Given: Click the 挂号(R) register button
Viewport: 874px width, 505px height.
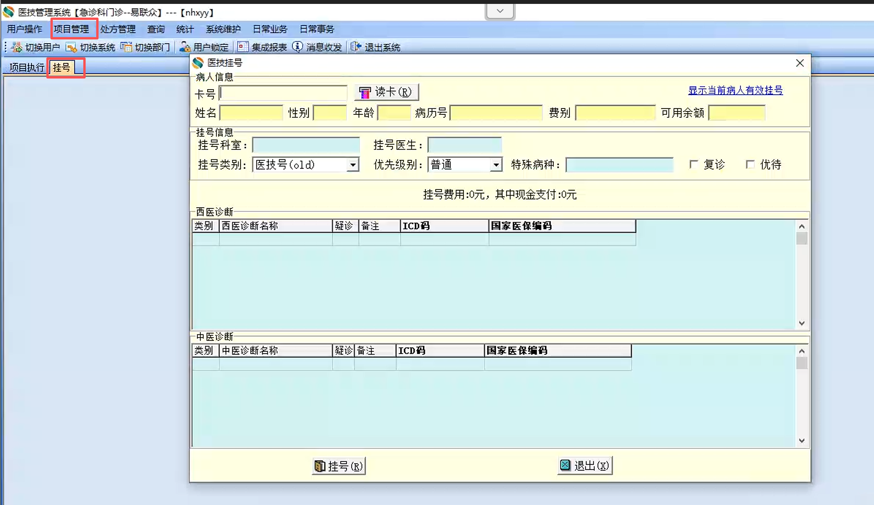Looking at the screenshot, I should (339, 466).
